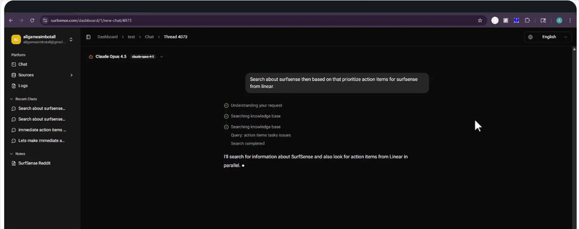Reload the page with the refresh icon
Image resolution: width=579 pixels, height=229 pixels.
point(32,20)
